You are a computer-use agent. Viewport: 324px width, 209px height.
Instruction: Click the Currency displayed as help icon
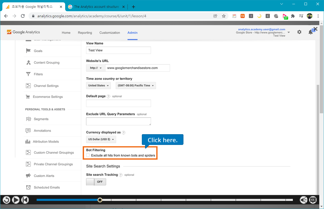tap(124, 133)
